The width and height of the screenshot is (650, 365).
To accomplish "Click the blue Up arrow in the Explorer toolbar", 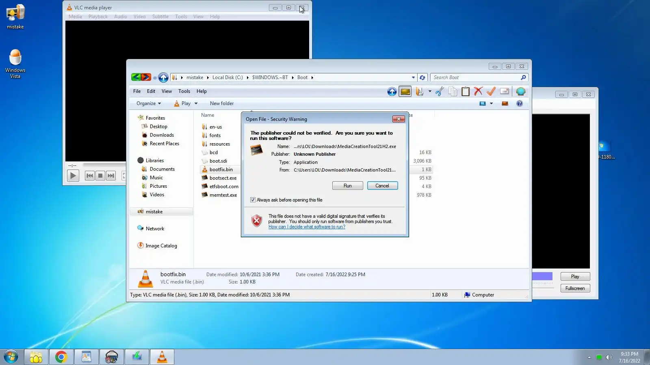I will pyautogui.click(x=392, y=92).
